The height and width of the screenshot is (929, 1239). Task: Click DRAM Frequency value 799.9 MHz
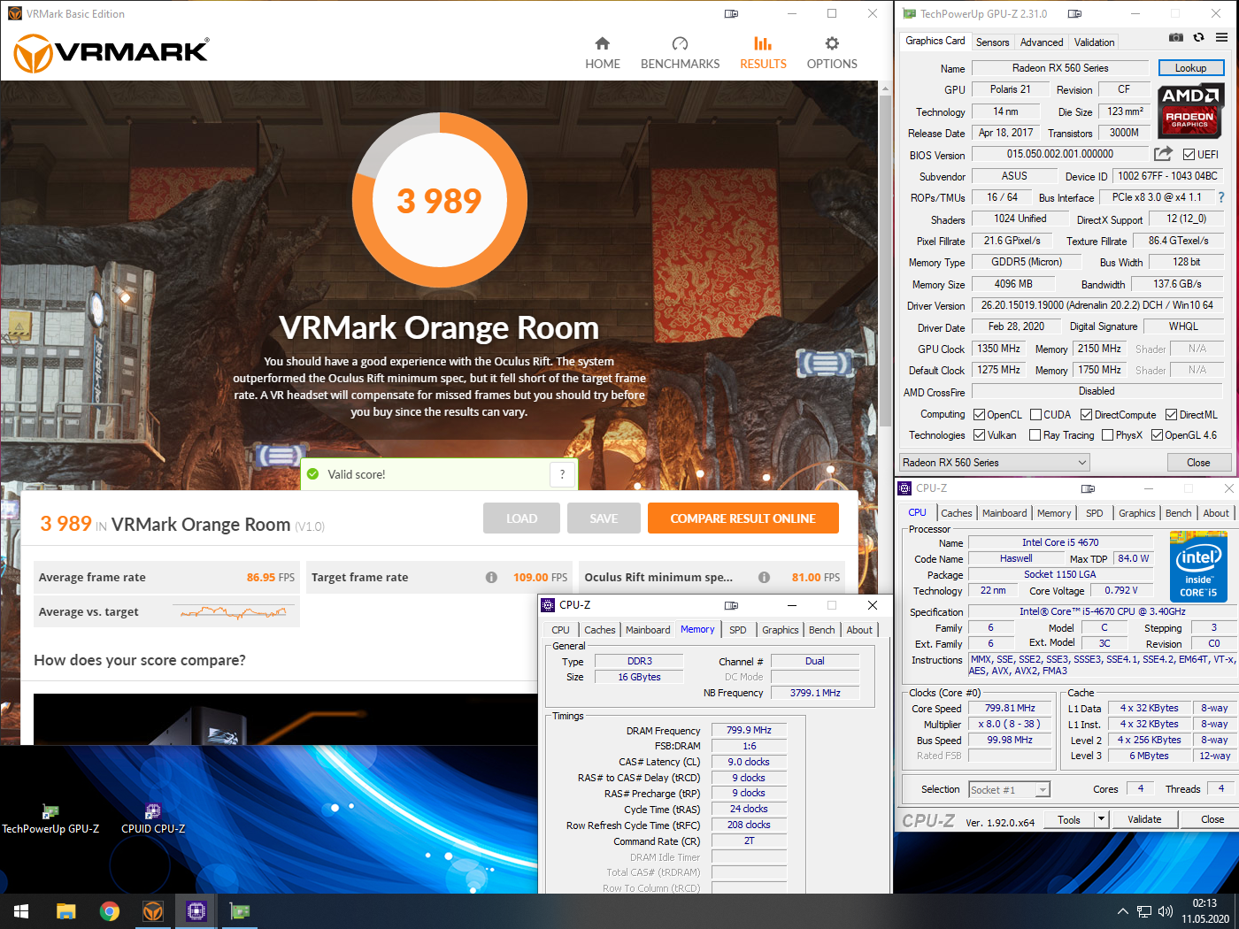[x=749, y=731]
